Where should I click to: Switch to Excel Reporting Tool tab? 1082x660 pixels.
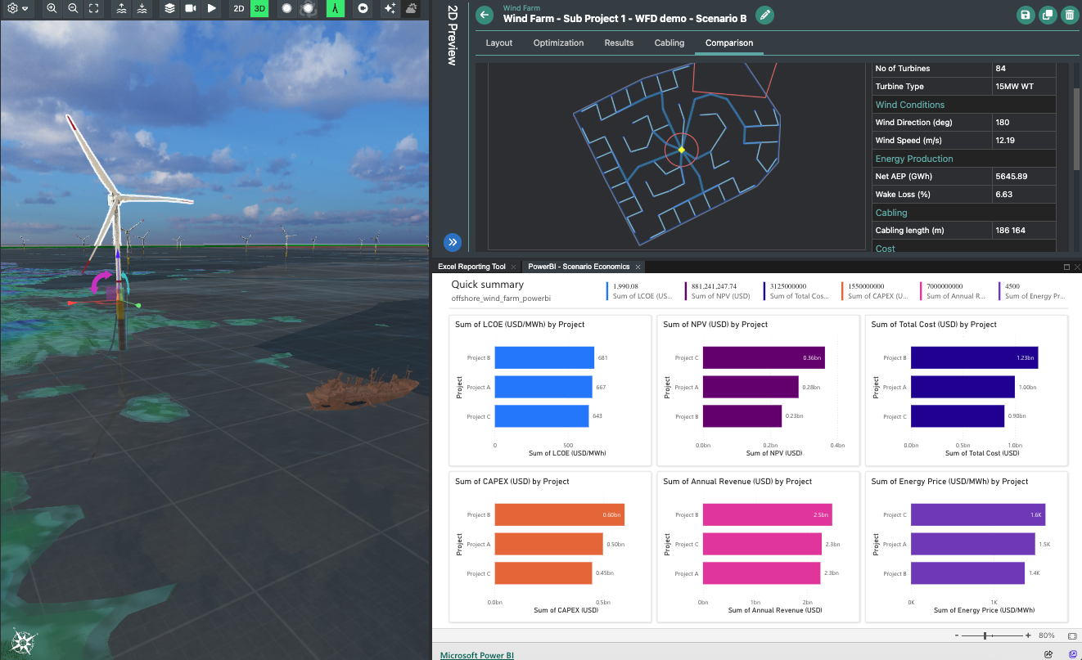point(471,267)
